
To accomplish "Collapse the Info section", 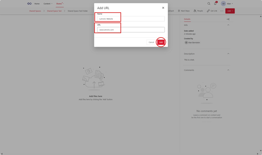I will click(228, 25).
